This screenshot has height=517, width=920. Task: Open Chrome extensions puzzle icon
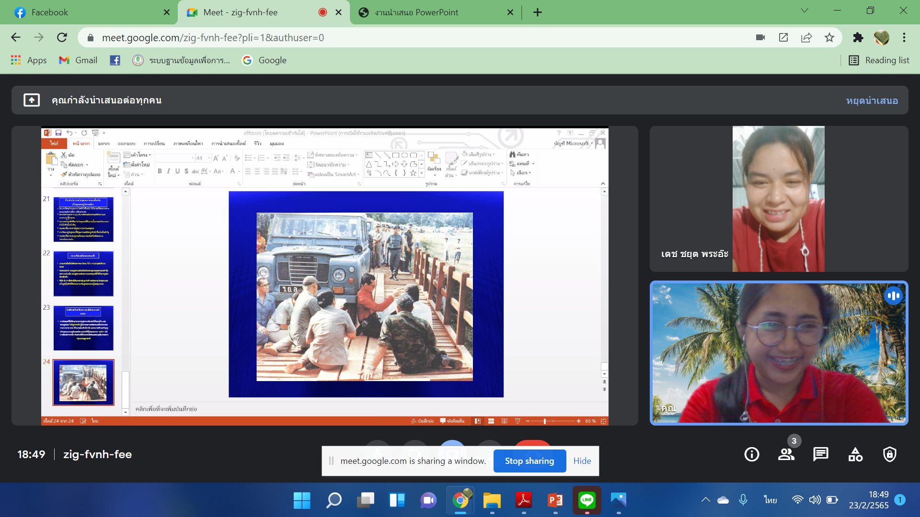[x=858, y=37]
